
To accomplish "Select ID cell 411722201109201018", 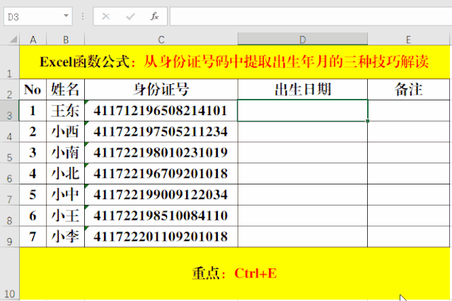I will [x=161, y=237].
